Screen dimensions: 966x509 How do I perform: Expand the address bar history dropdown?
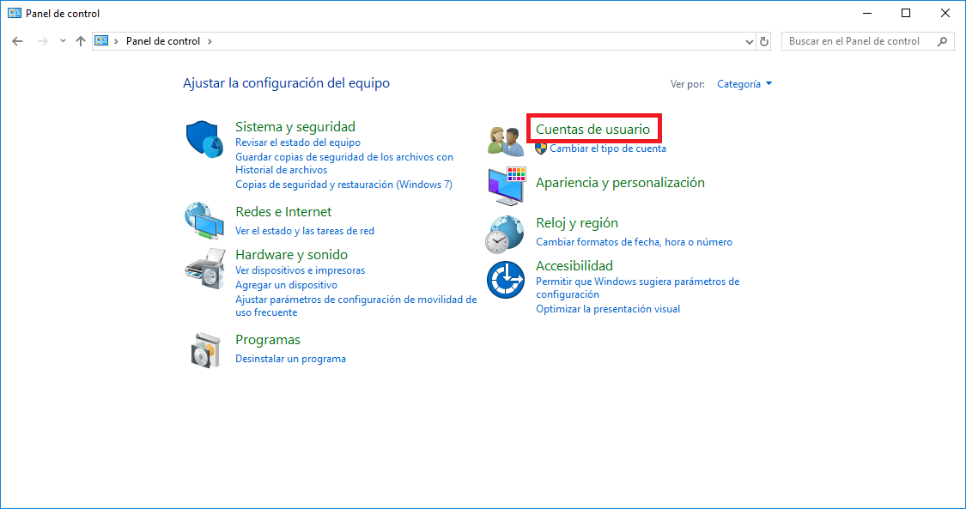coord(749,41)
